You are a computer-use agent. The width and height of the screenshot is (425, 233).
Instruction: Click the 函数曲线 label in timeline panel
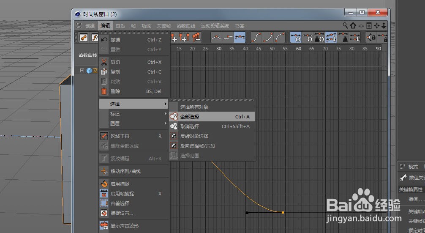(88, 55)
